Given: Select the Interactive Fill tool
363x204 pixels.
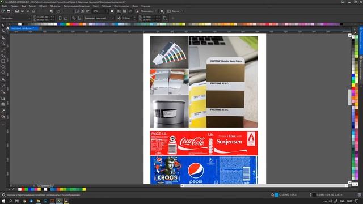Looking at the screenshot, I should 3,117.
